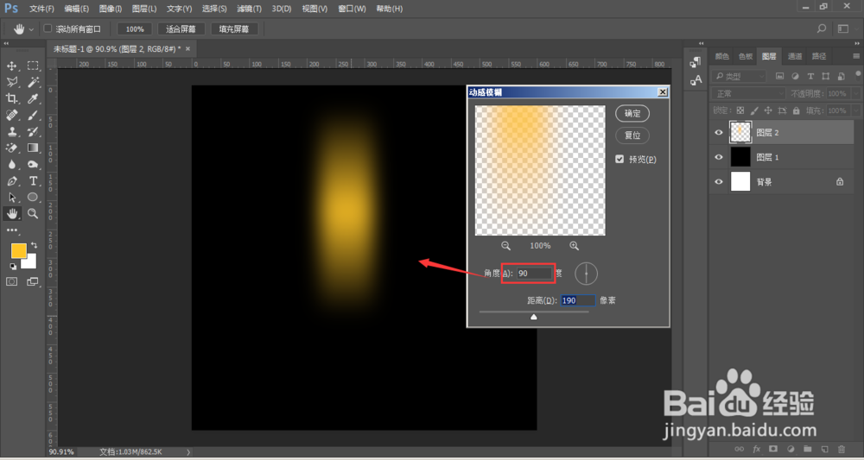Screen dimensions: 864x460
Task: Select the Polygonal Lasso tool
Action: 11,82
